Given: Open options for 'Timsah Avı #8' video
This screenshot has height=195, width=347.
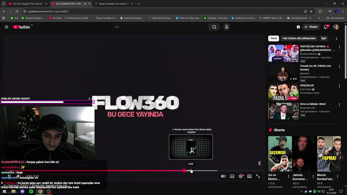Looking at the screenshot, I should (x=339, y=66).
